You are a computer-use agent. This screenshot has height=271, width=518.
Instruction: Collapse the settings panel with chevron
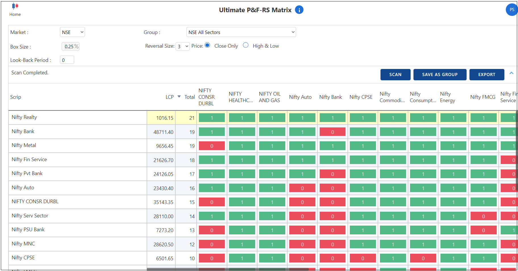(x=511, y=73)
